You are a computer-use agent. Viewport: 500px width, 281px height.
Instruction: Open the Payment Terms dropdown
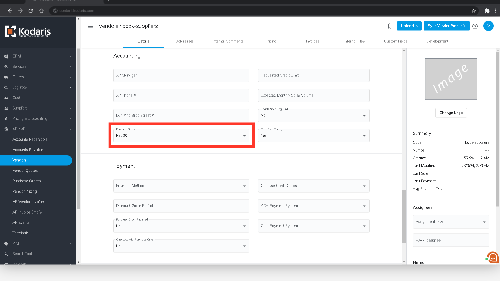[181, 136]
